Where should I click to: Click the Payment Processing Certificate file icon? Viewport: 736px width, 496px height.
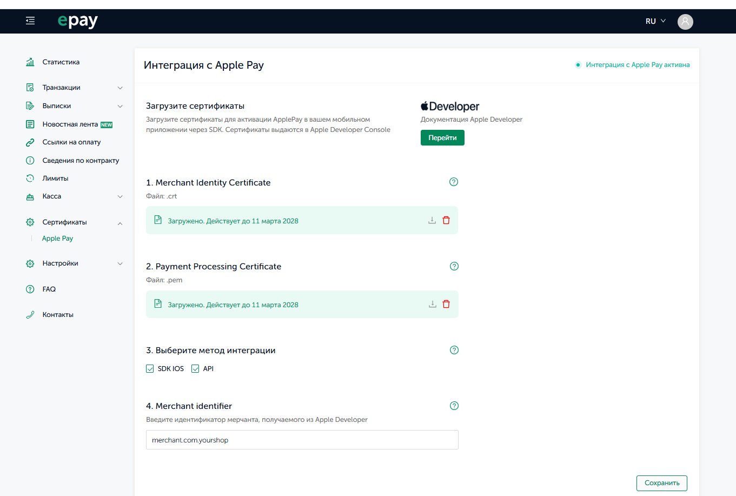158,303
